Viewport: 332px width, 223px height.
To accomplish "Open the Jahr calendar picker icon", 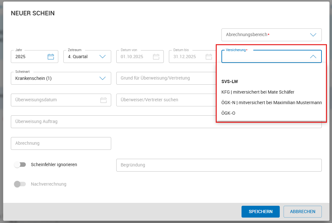I will pyautogui.click(x=51, y=57).
